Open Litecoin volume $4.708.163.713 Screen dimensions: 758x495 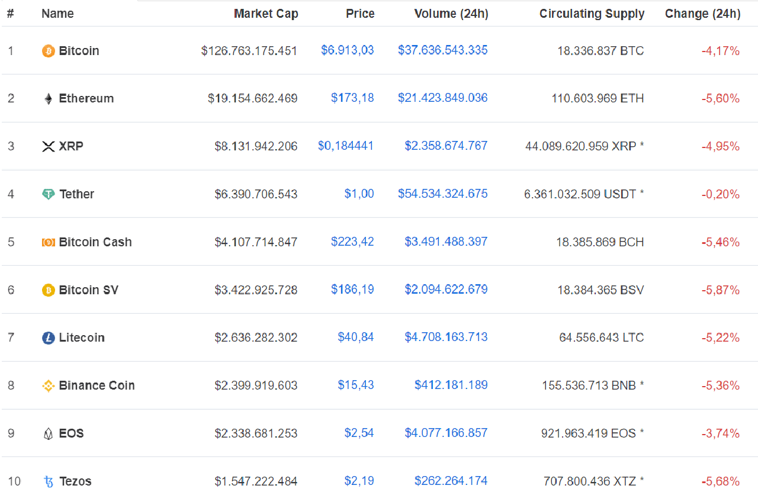coord(447,337)
